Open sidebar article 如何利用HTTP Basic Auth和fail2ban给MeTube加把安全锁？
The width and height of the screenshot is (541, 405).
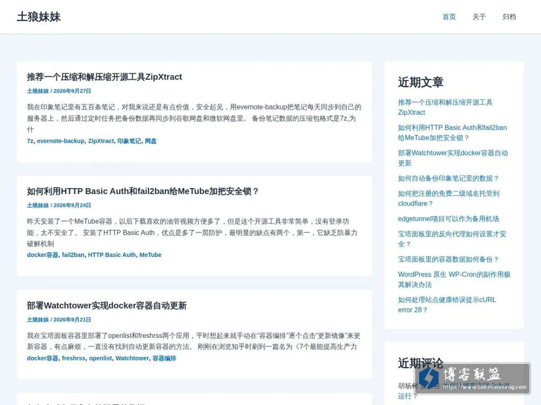click(x=453, y=133)
